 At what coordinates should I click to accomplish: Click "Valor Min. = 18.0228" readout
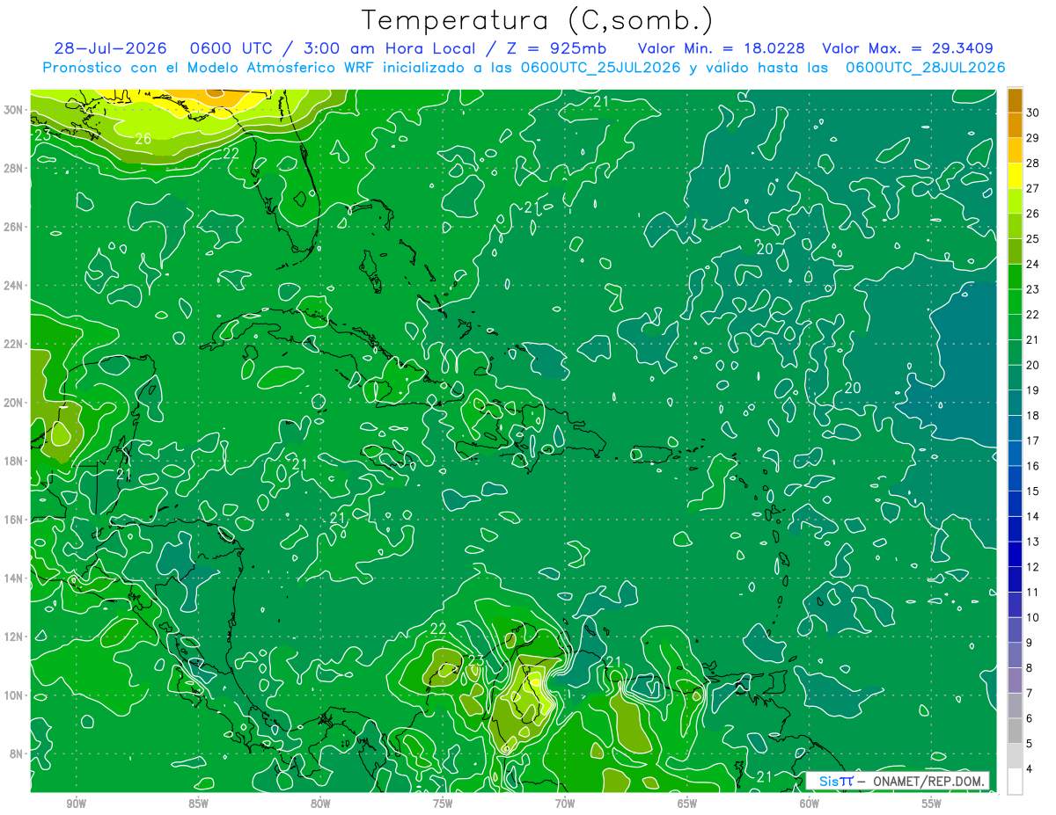[x=721, y=48]
